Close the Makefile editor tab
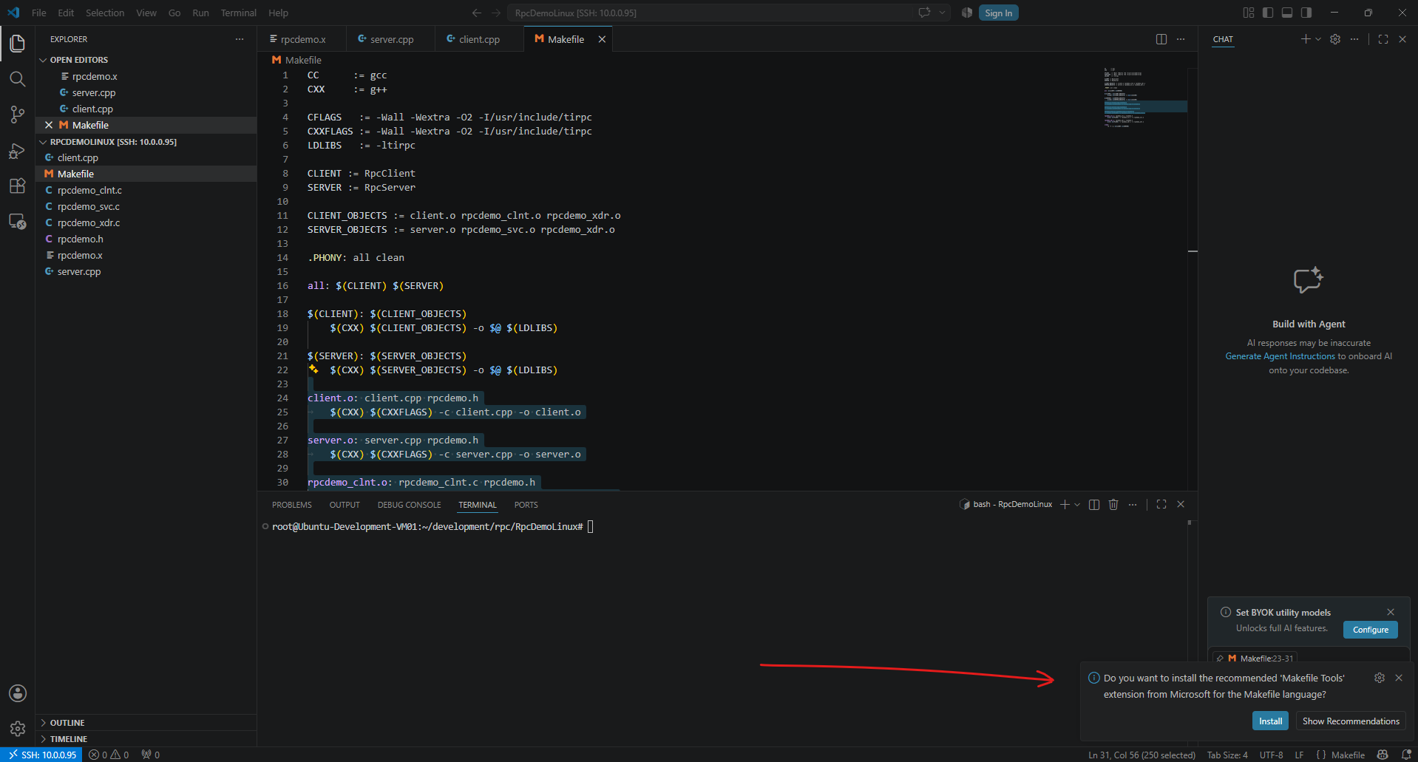This screenshot has height=762, width=1418. (602, 39)
